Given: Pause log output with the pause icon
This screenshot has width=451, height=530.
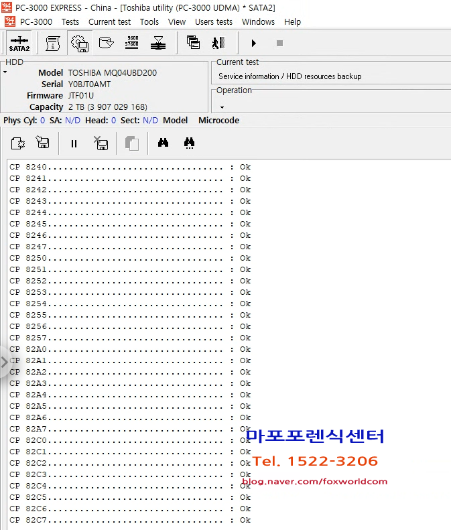Looking at the screenshot, I should (x=74, y=143).
